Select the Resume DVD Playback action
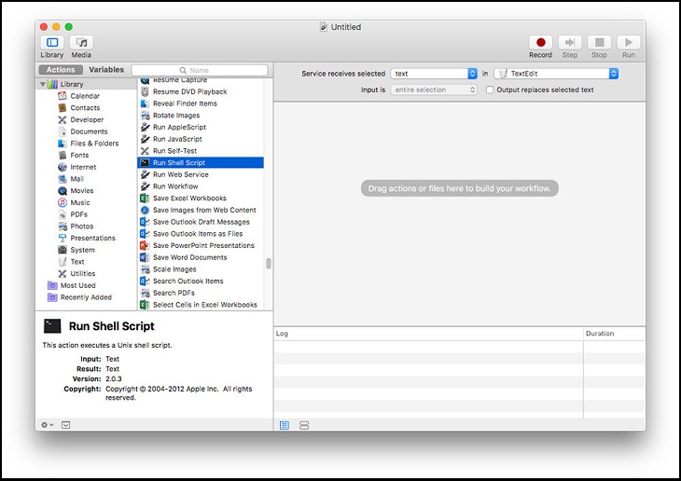Viewport: 681px width, 481px height. click(201, 91)
